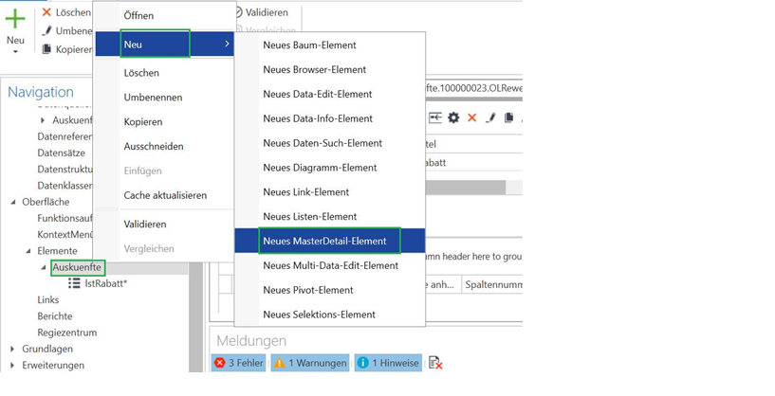The width and height of the screenshot is (775, 396).
Task: Collapse the Oberfläche tree node
Action: 13,201
